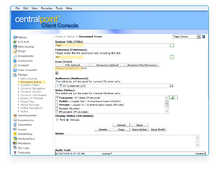Click the Remove File/Resource button
This screenshot has height=170, width=219.
tap(142, 65)
